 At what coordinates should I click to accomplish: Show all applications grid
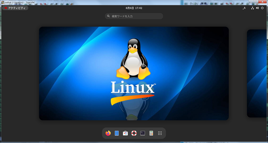coord(160,133)
